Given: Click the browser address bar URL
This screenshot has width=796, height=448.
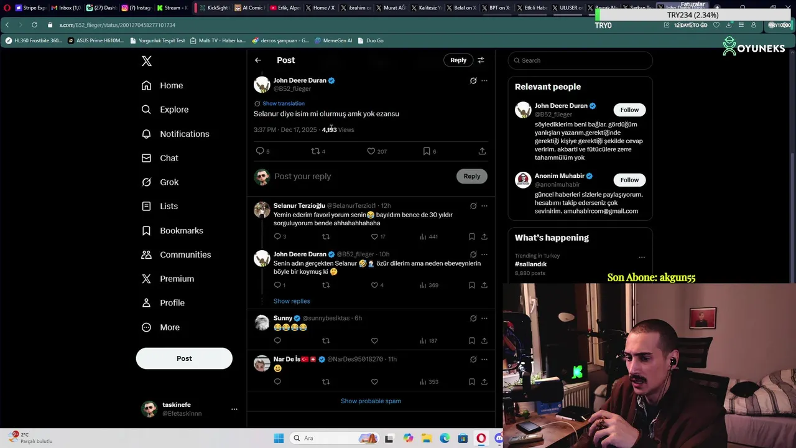Looking at the screenshot, I should [x=118, y=25].
